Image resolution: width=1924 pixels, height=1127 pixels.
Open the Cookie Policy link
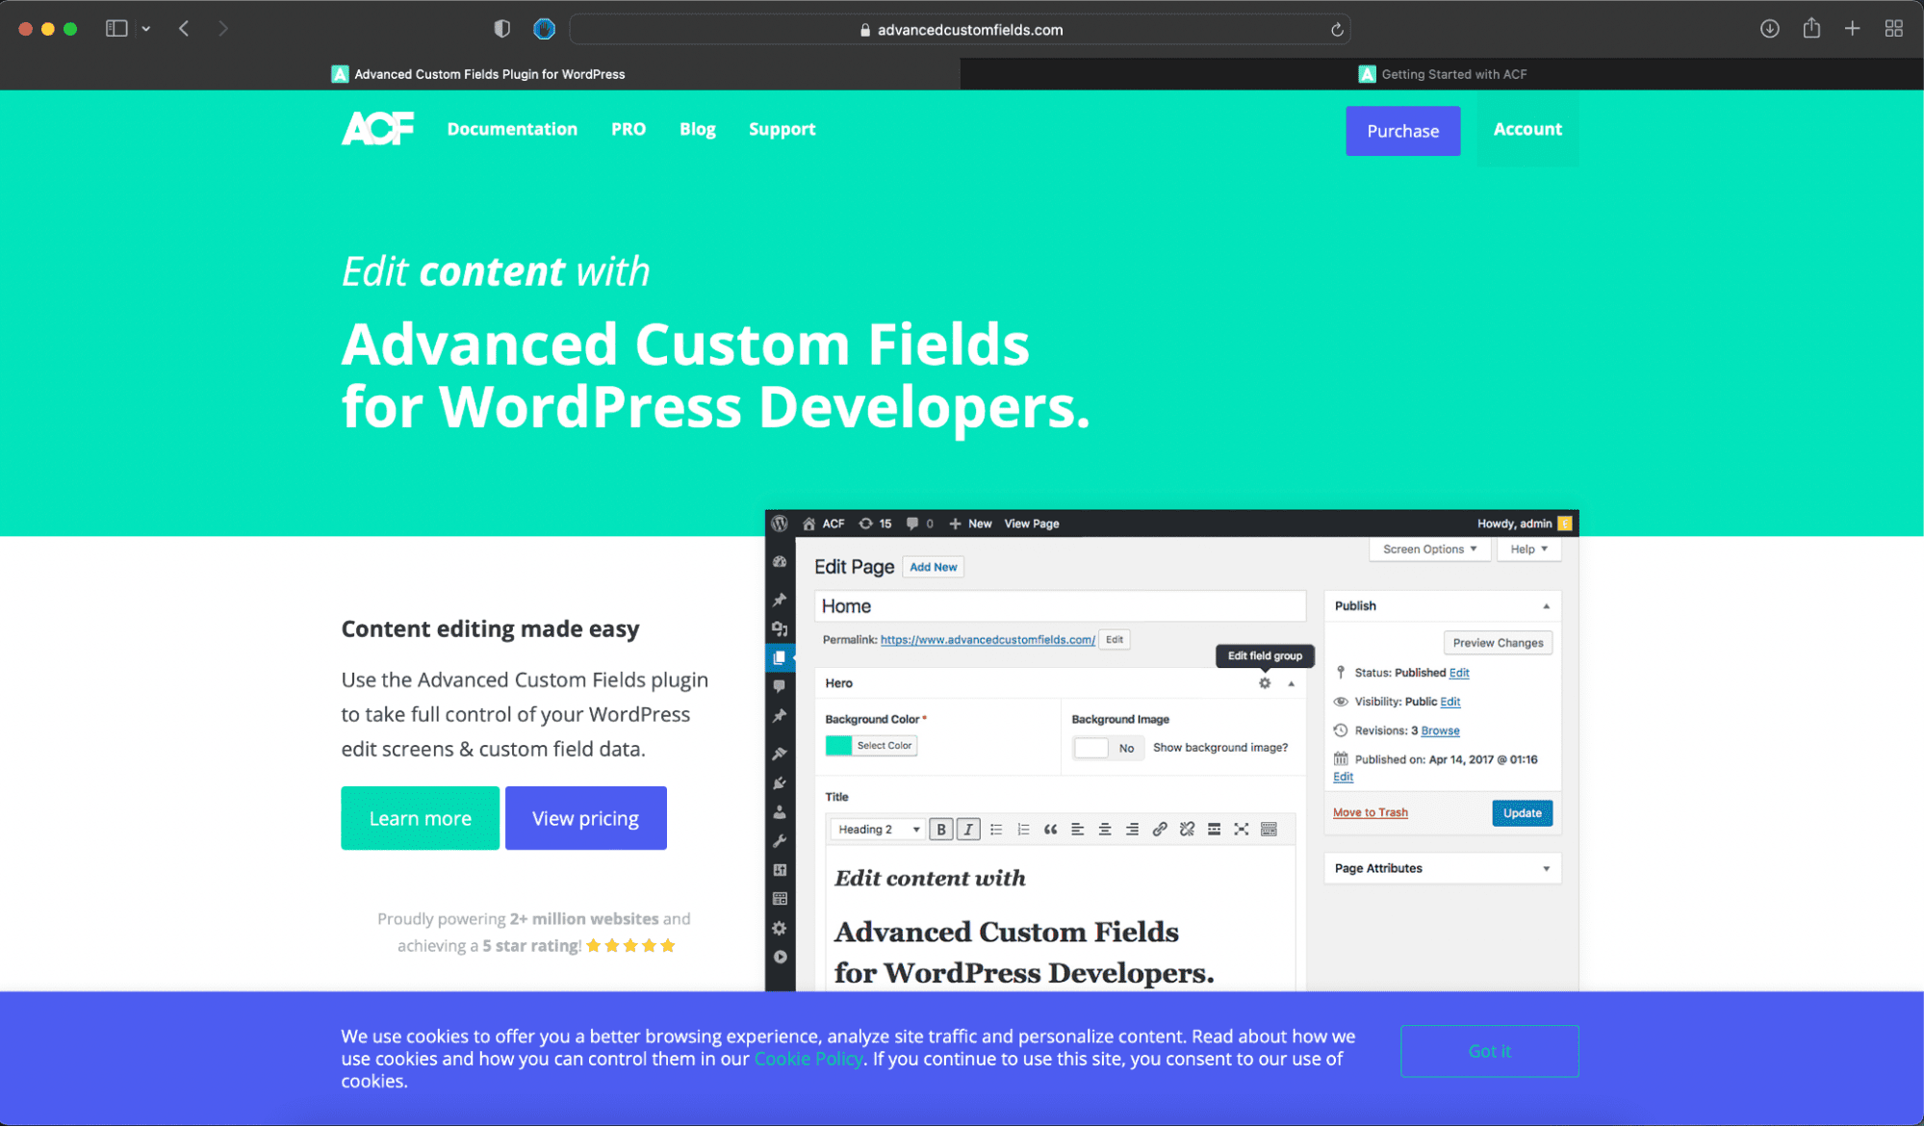(808, 1059)
